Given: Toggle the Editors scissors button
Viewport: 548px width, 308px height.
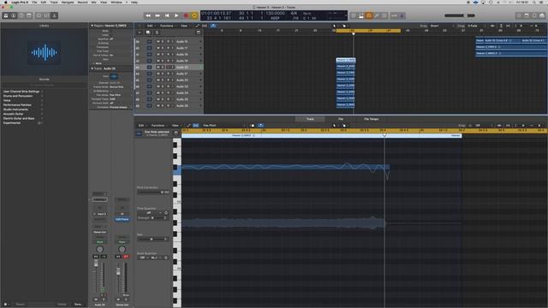Looking at the screenshot, I should coord(54,15).
